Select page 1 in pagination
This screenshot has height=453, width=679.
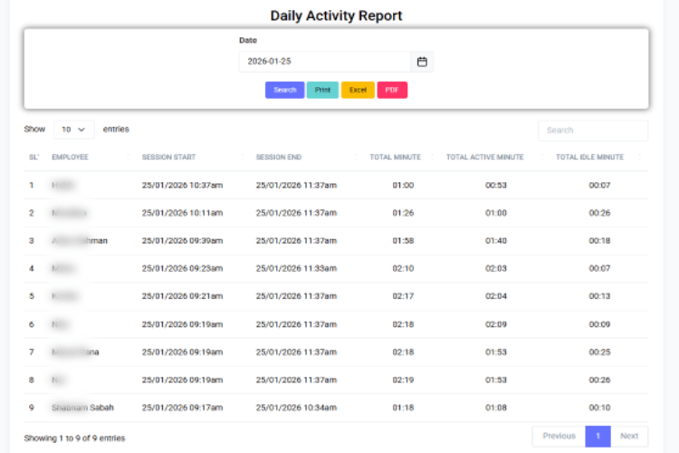598,436
